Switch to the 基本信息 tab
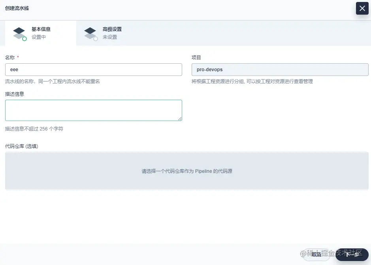 point(41,33)
